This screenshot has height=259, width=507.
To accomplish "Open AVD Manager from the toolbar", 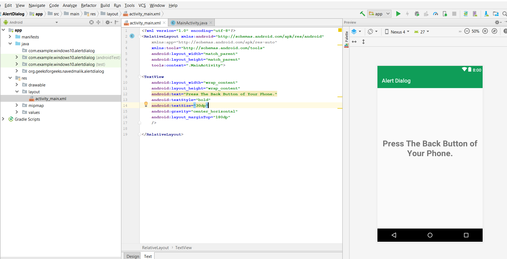I will pos(475,14).
